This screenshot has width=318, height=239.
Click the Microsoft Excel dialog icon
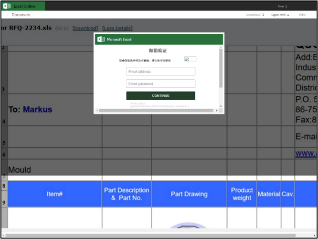[101, 39]
